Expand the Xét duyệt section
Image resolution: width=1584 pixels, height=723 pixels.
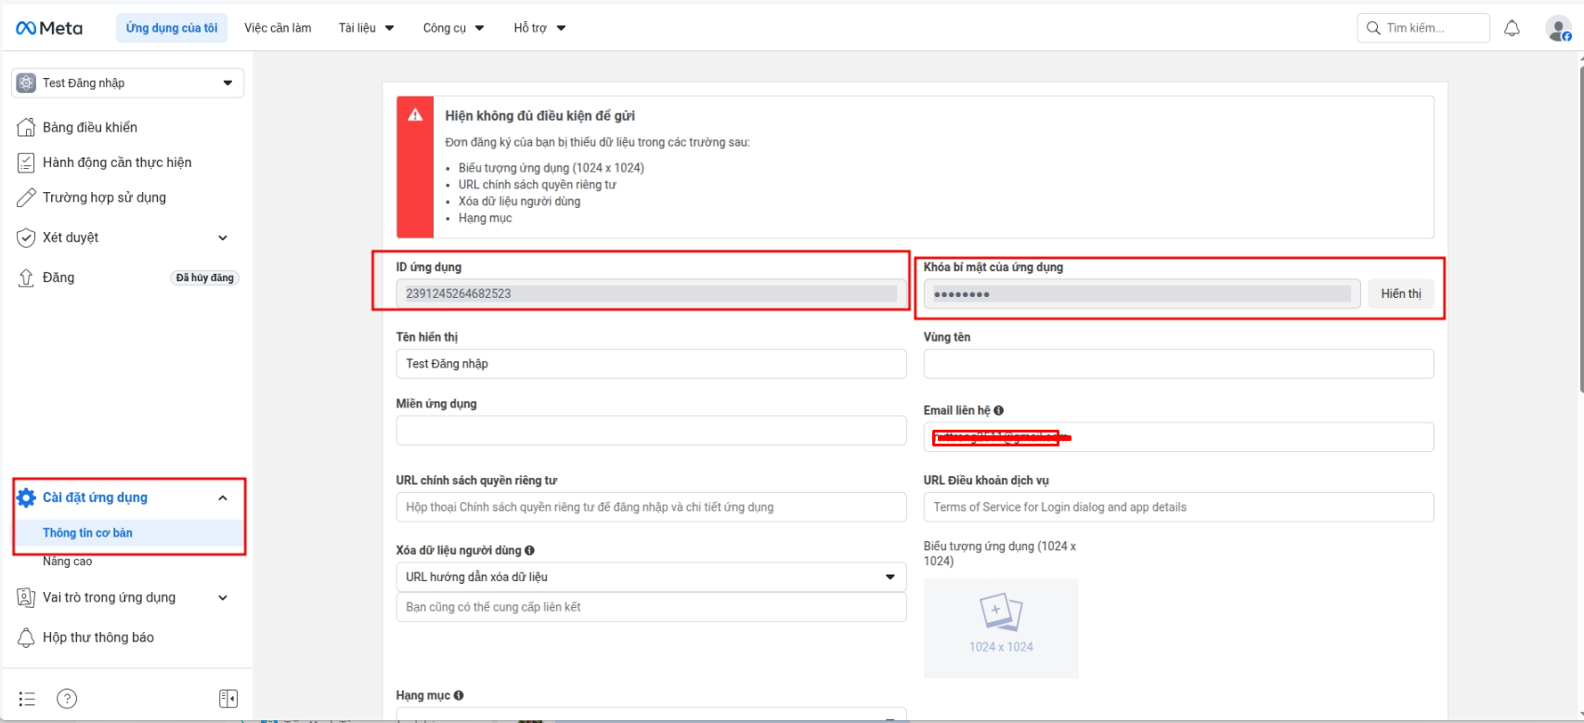click(x=222, y=238)
